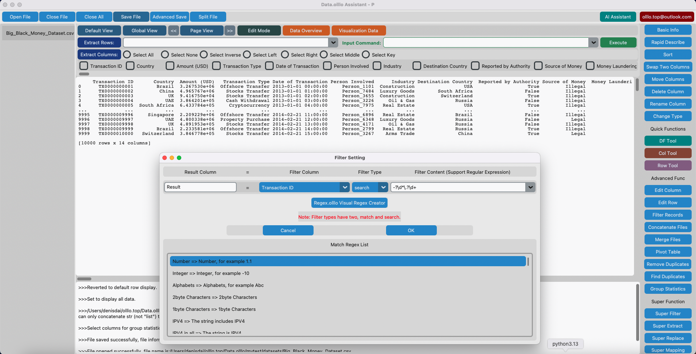The height and width of the screenshot is (354, 696).
Task: Click the Match Regex List scrollbar
Action: [528, 262]
